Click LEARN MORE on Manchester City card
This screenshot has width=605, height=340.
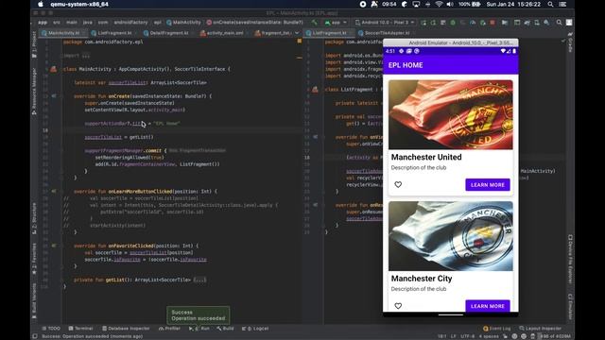pyautogui.click(x=488, y=306)
